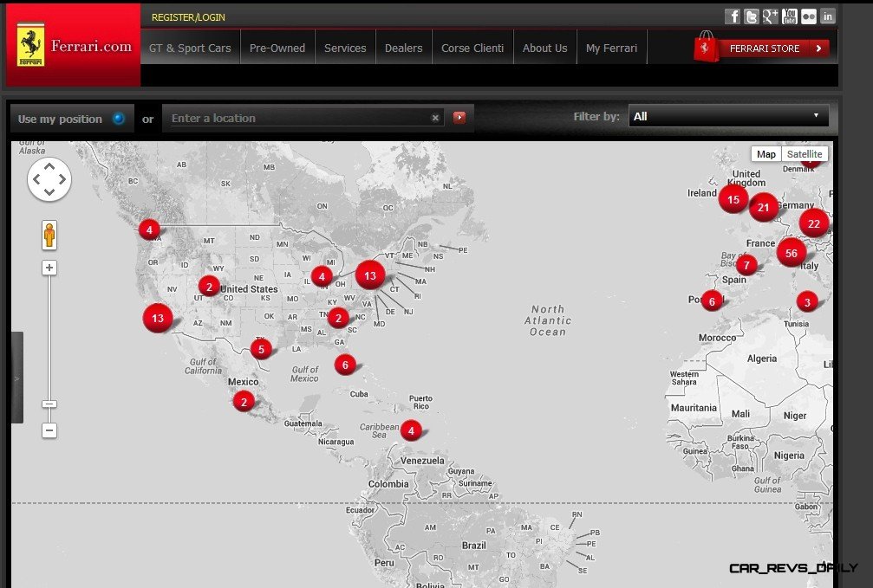Open the cluster 4 near Washington state
This screenshot has width=873, height=588.
(149, 229)
